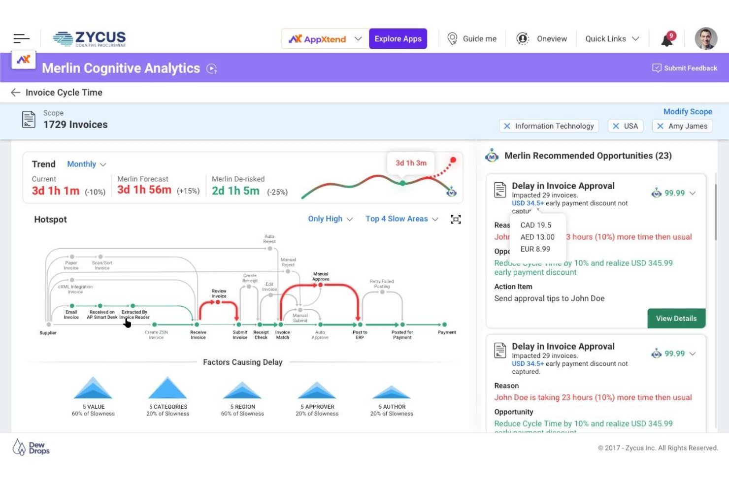Screen dimensions: 729x486
Task: Click the 1729 Invoices scope count
Action: click(x=75, y=125)
